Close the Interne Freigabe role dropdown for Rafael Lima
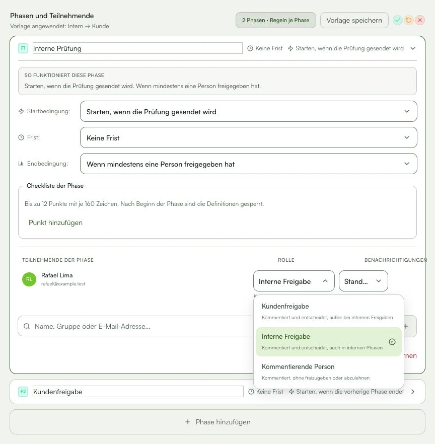 pos(294,281)
